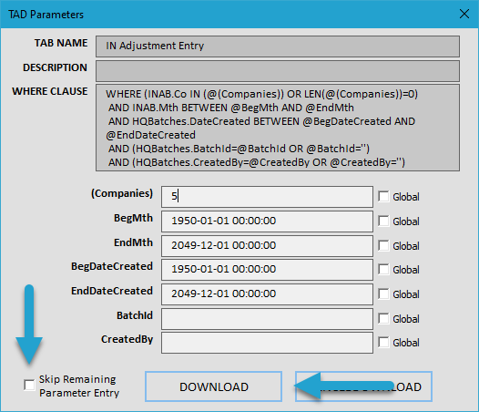This screenshot has height=412, width=479.
Task: Click the empty BatchId field
Action: pos(267,319)
